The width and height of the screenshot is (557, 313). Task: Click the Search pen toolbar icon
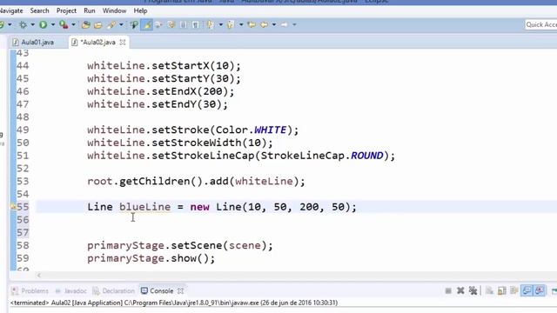[x=111, y=25]
